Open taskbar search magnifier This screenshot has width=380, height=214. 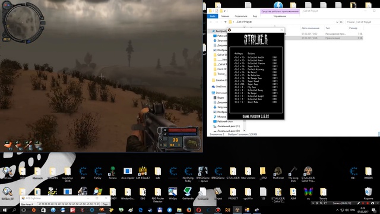pyautogui.click(x=14, y=210)
